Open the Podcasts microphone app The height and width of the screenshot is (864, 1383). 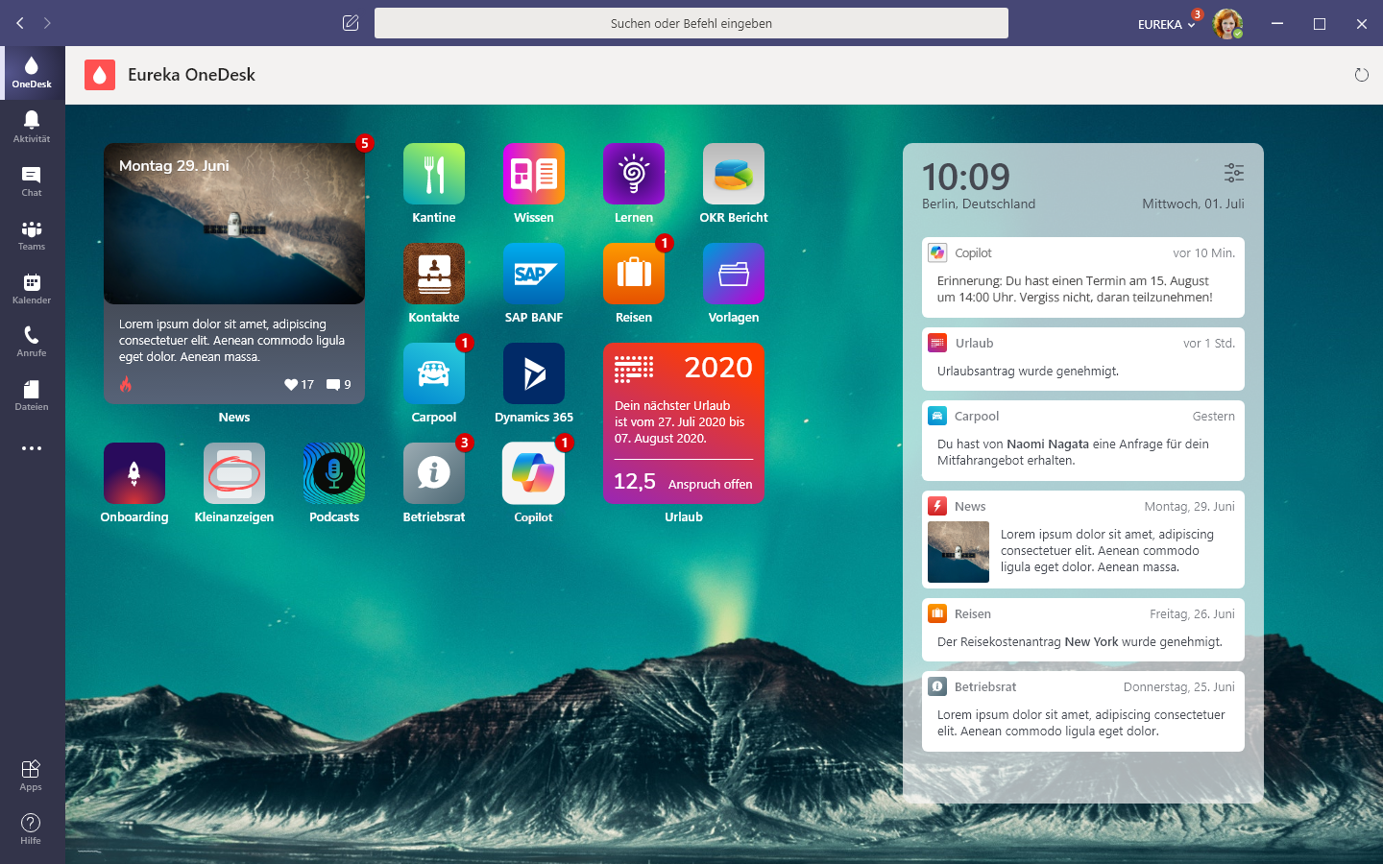[x=334, y=473]
